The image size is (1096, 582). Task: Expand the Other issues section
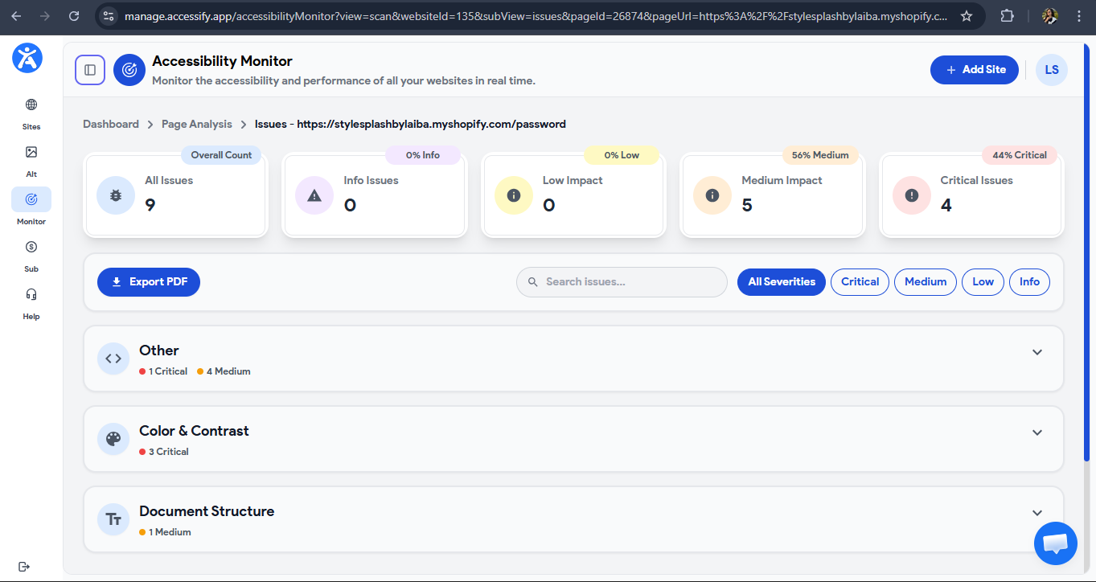coord(1036,351)
